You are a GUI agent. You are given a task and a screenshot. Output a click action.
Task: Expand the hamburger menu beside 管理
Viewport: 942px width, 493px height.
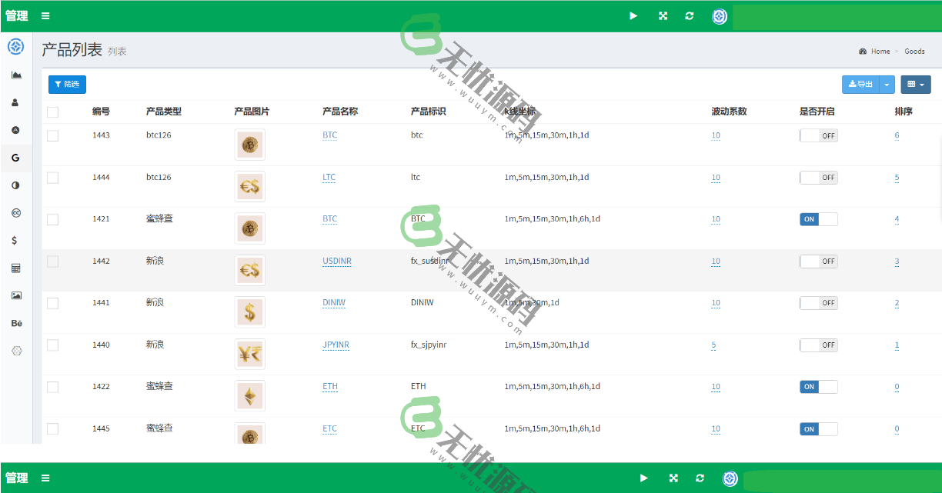(x=45, y=15)
